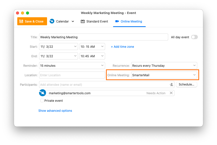Remove marketing@smartertools.com attendee with X

[171, 93]
